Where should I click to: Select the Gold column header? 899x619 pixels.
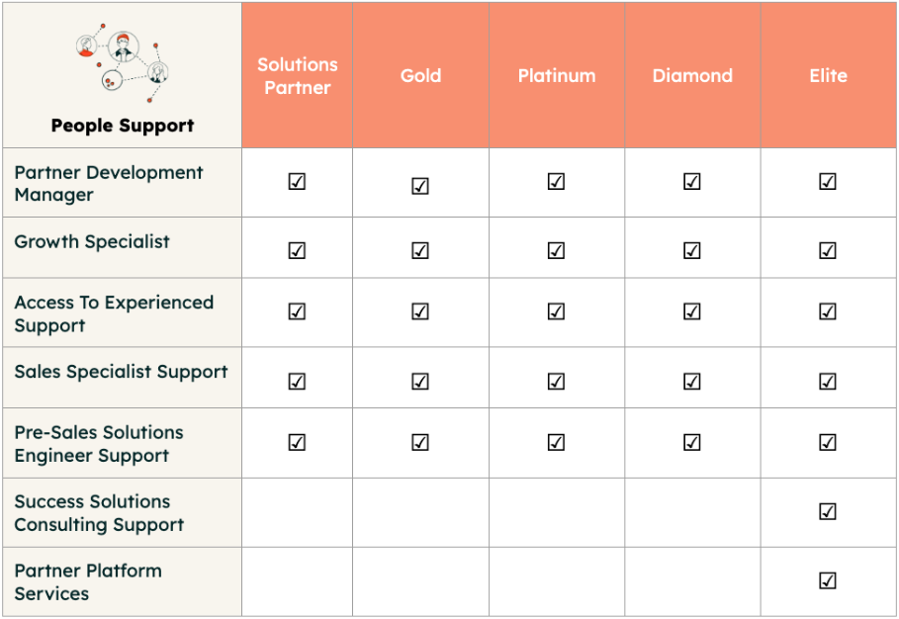(421, 76)
